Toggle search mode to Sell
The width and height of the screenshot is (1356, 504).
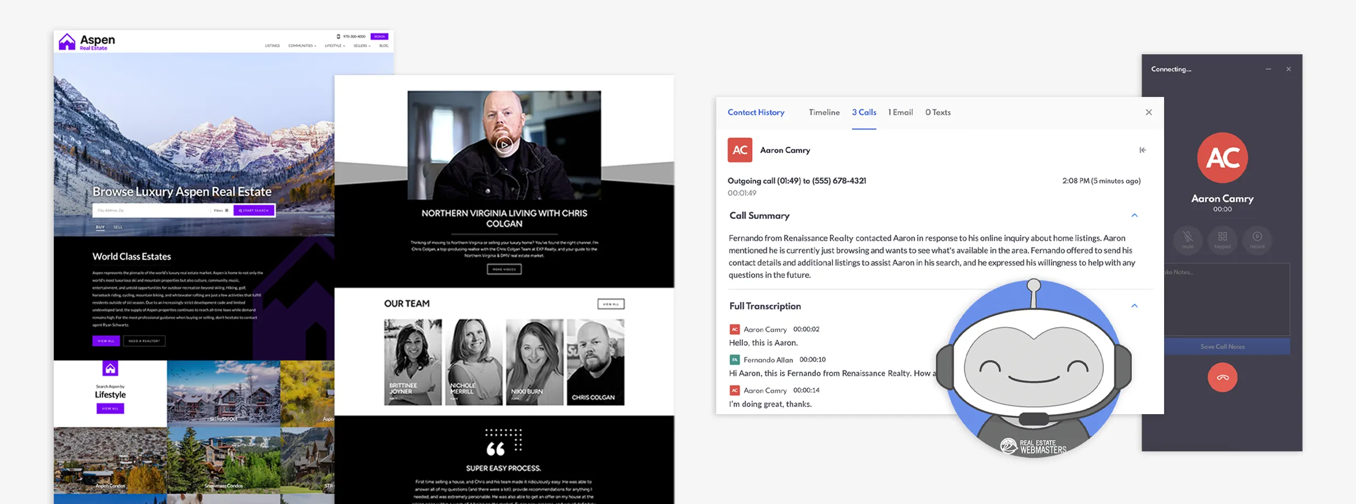118,227
